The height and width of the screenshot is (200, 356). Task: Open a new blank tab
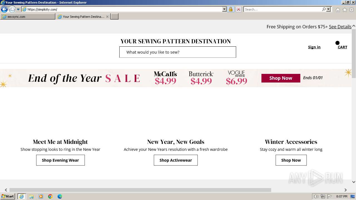click(115, 17)
